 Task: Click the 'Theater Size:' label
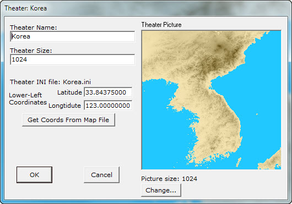coord(31,51)
